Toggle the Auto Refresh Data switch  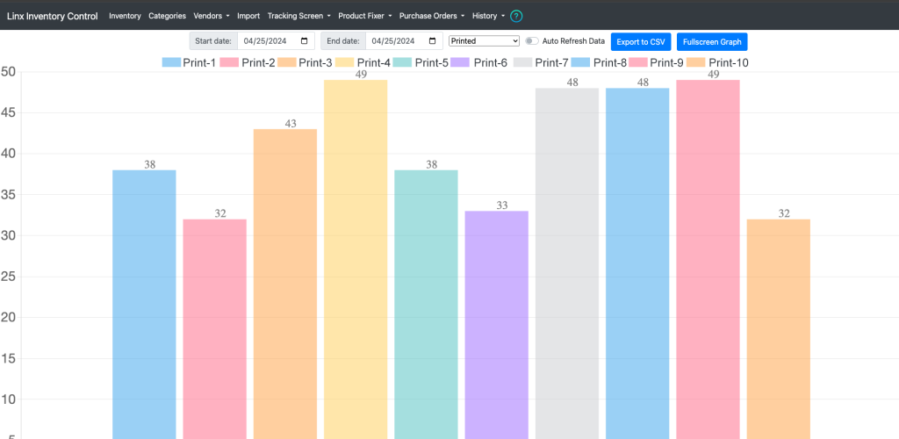(x=532, y=41)
